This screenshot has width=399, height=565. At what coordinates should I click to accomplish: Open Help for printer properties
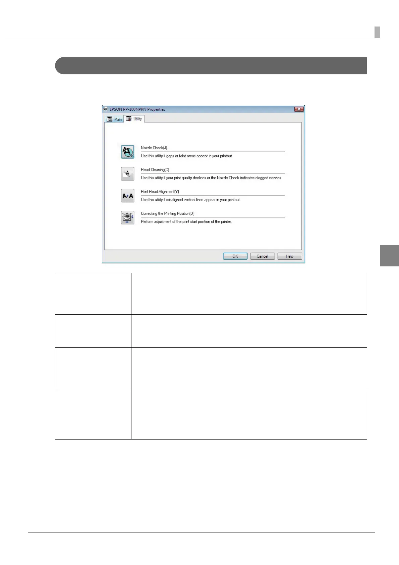pyautogui.click(x=290, y=256)
